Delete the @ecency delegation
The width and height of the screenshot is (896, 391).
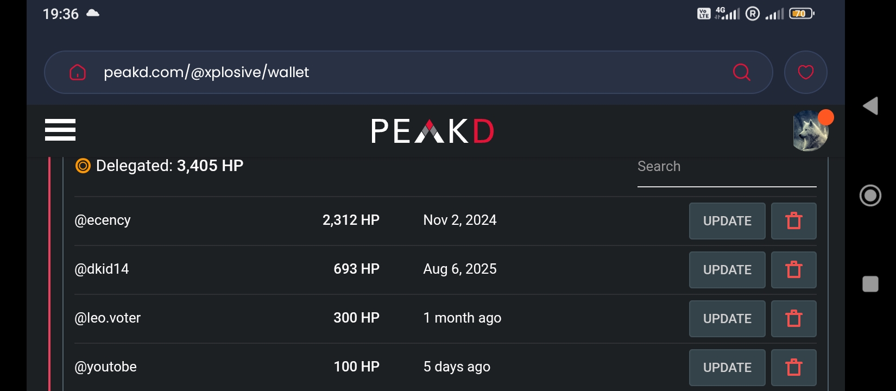point(793,221)
